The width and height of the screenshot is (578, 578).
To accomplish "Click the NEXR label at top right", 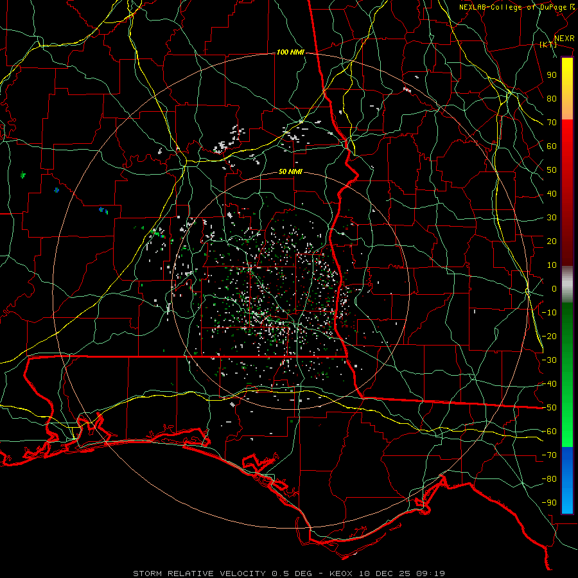I will (564, 39).
